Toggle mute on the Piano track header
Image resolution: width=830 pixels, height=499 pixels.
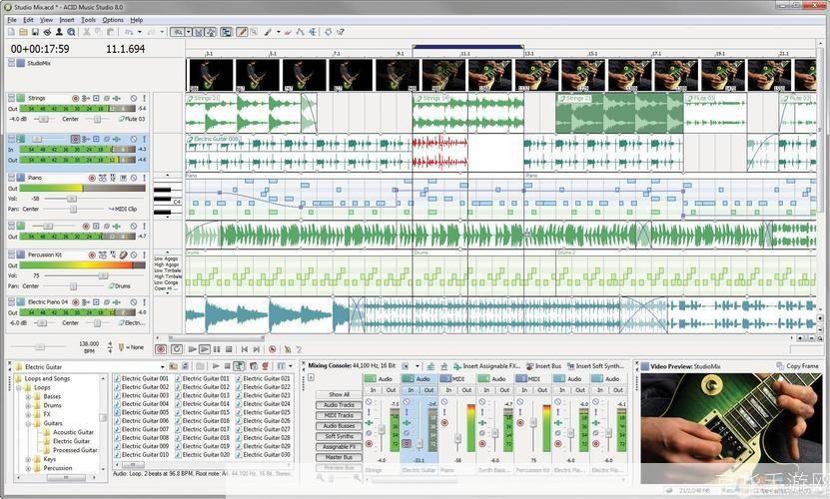(134, 178)
